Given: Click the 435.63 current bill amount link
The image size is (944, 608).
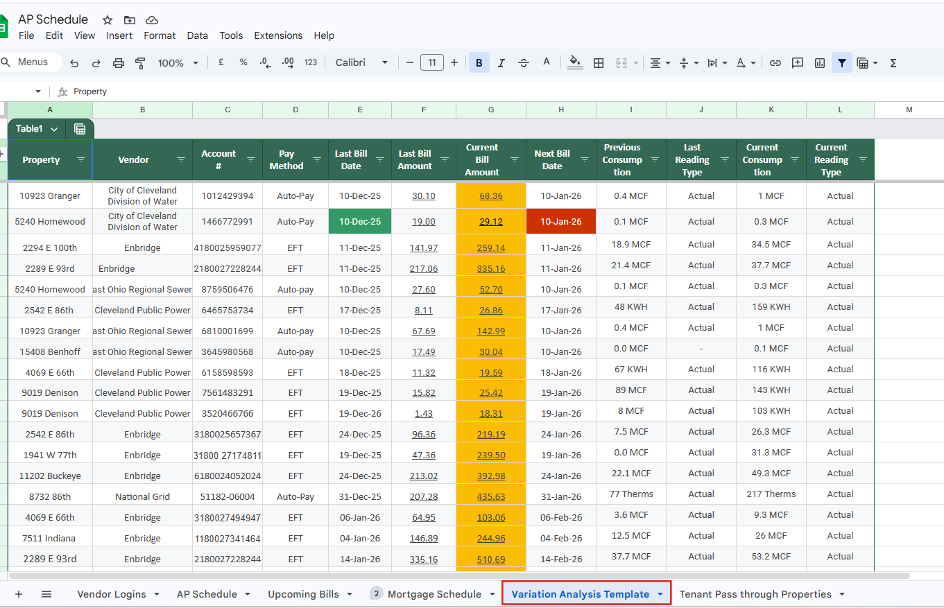Looking at the screenshot, I should (491, 497).
